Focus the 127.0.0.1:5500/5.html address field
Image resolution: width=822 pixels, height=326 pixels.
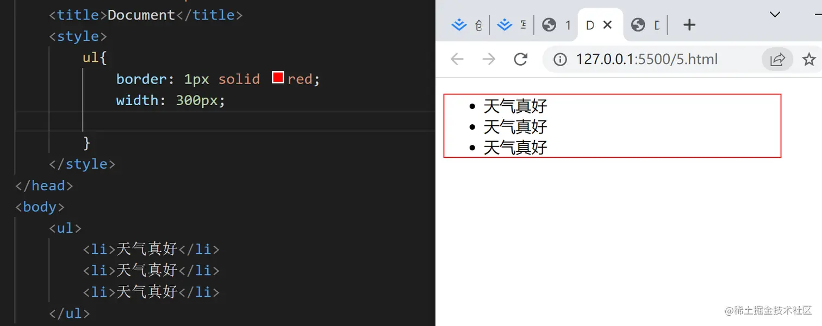(x=647, y=59)
